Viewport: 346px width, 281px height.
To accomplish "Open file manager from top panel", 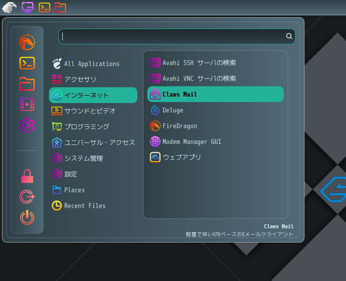I will [x=60, y=7].
